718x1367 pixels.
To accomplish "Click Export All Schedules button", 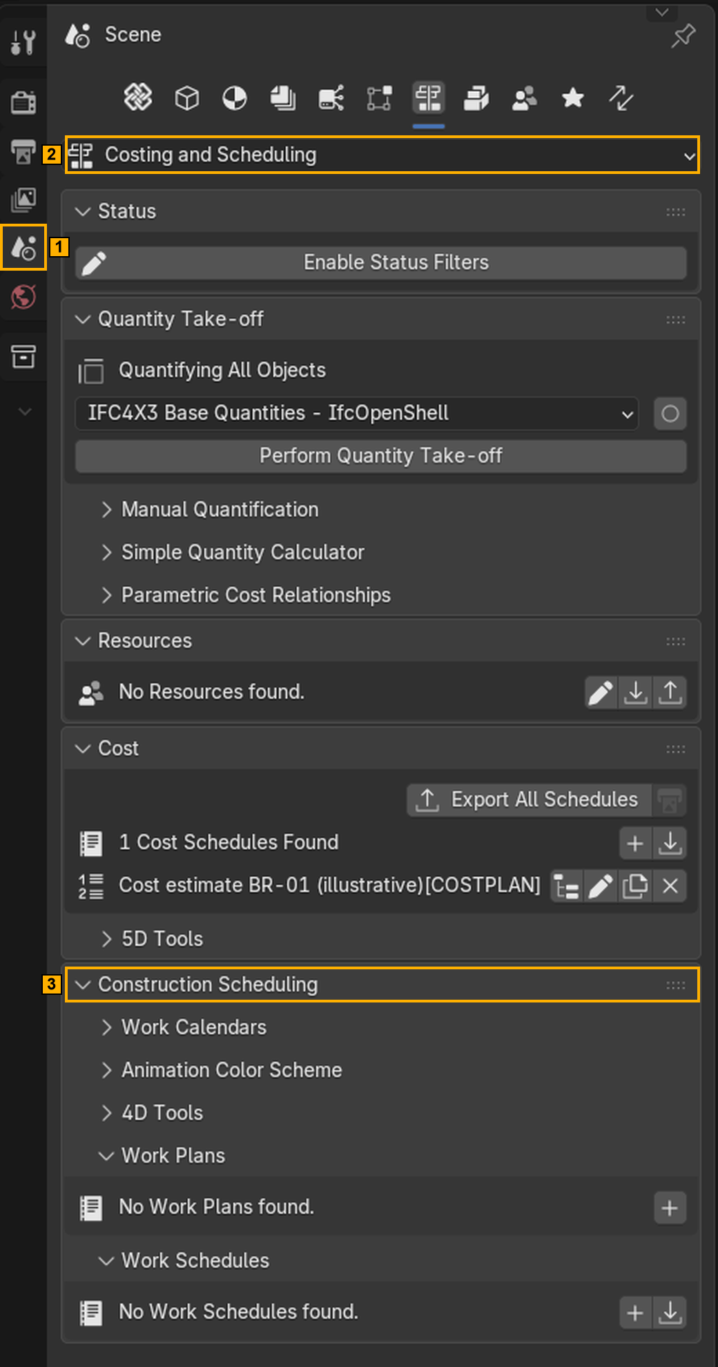I will pyautogui.click(x=530, y=799).
